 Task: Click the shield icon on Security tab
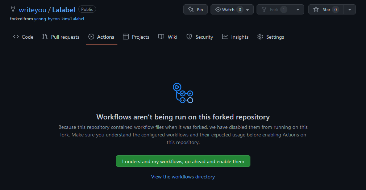click(x=189, y=37)
